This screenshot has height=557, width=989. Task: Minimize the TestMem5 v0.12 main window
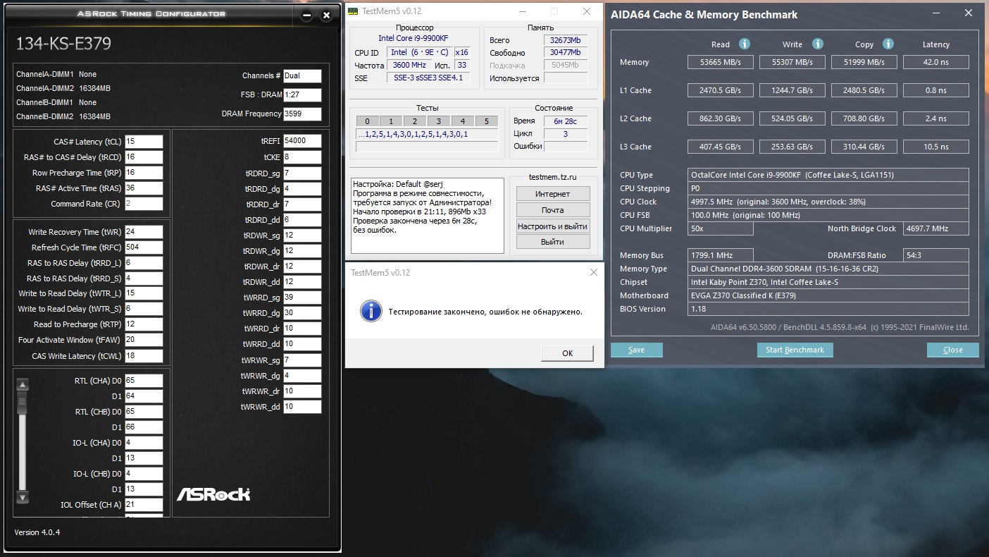coord(522,11)
